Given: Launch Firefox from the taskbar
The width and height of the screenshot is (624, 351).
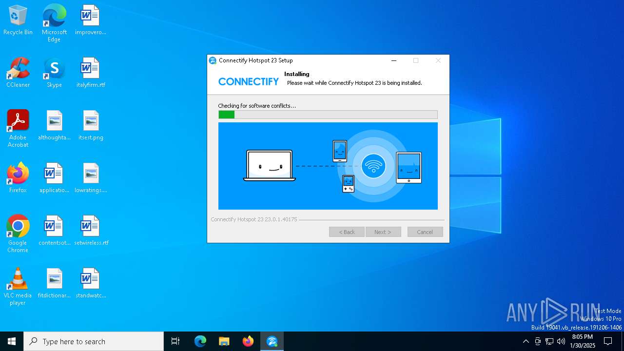Looking at the screenshot, I should [248, 341].
